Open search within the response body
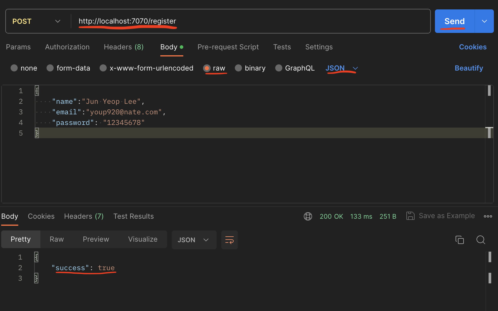 [480, 240]
